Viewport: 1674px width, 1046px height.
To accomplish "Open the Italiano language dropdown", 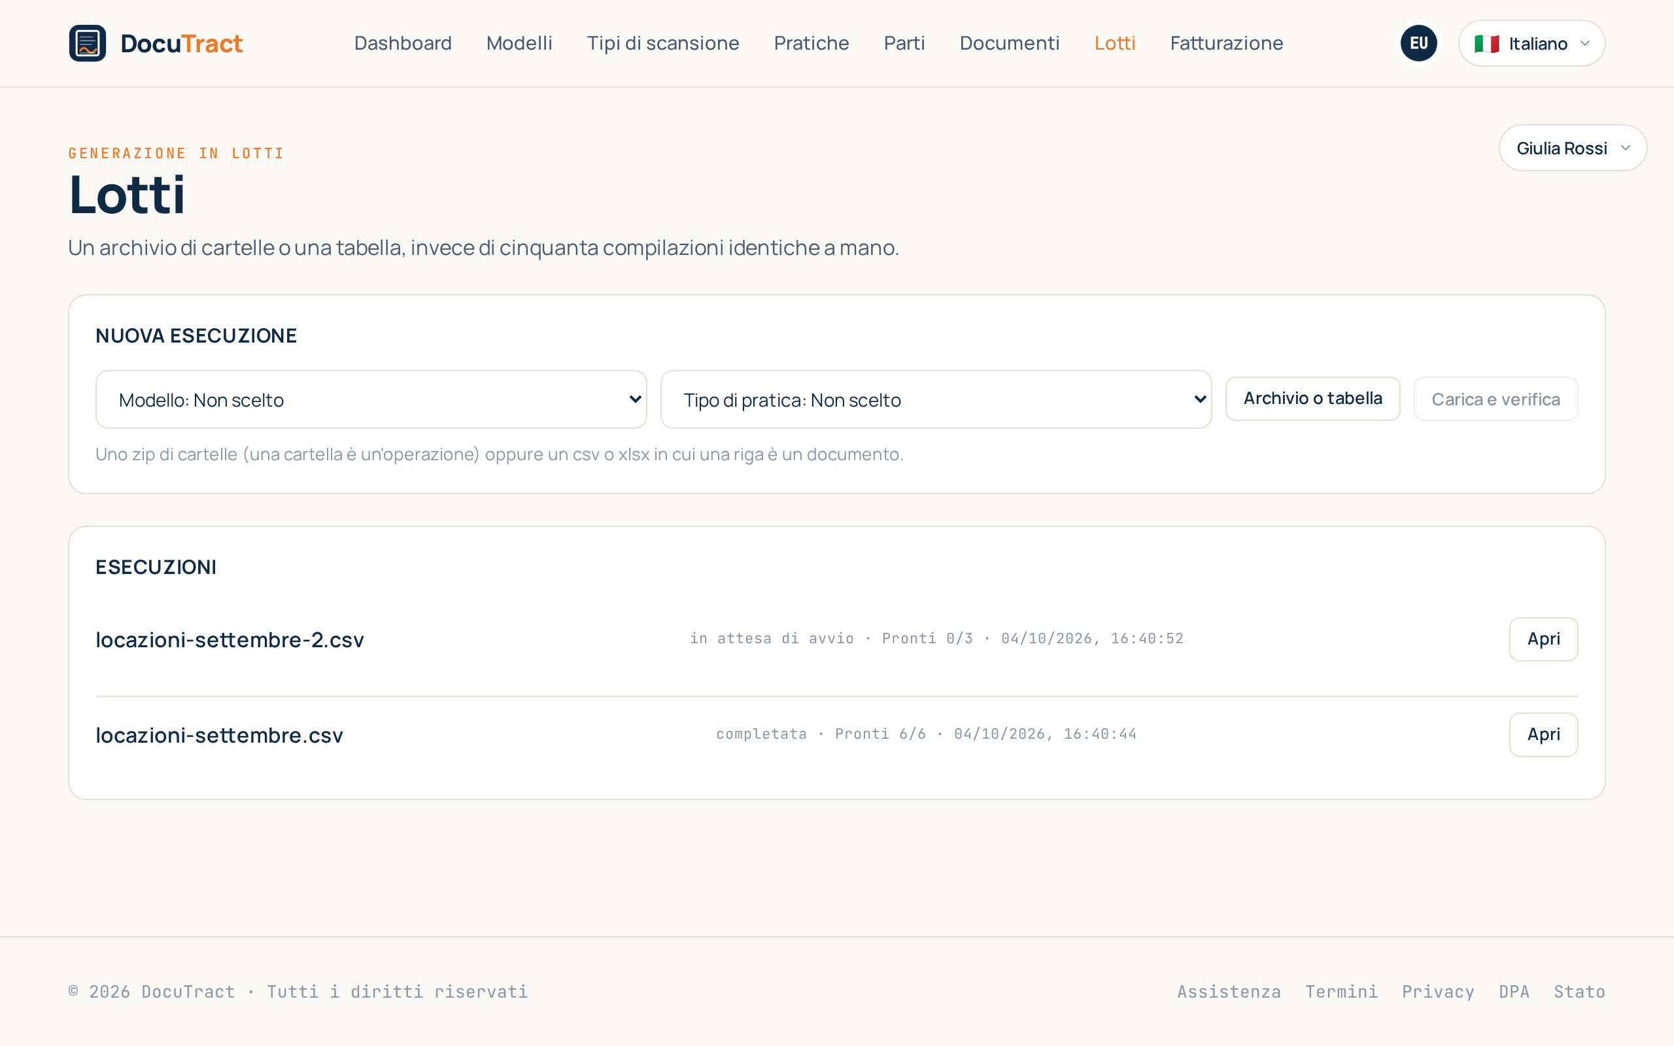I will click(1531, 43).
